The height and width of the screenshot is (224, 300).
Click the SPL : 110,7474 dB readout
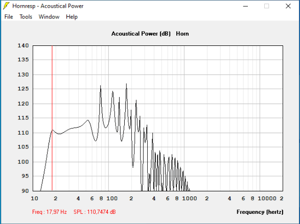(x=95, y=212)
